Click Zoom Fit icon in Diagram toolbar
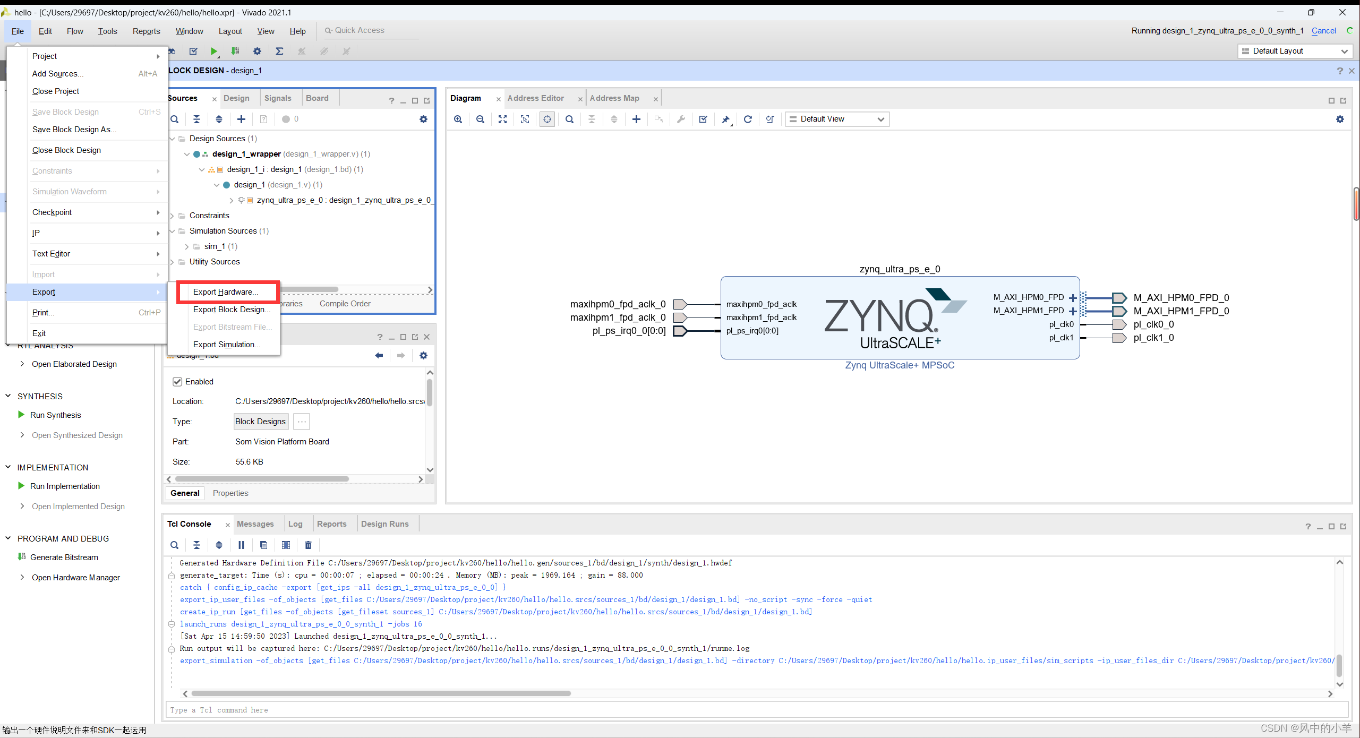The image size is (1360, 738). 502,119
